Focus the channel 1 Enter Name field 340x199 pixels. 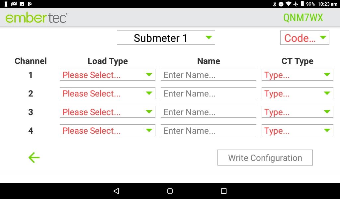(209, 75)
